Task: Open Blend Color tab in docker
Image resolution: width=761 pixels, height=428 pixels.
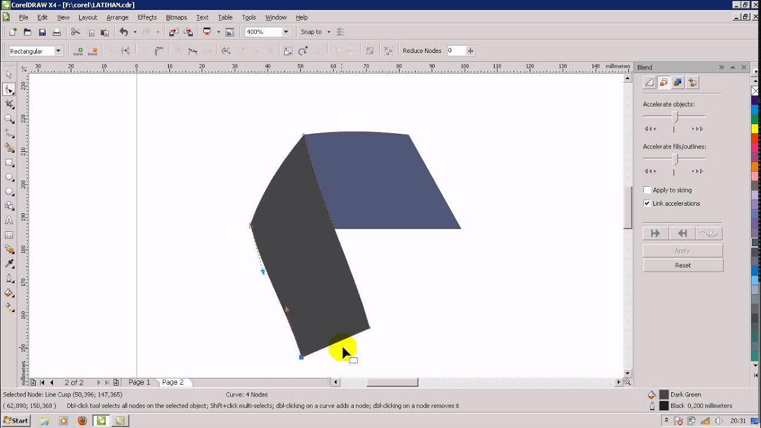Action: coord(678,83)
